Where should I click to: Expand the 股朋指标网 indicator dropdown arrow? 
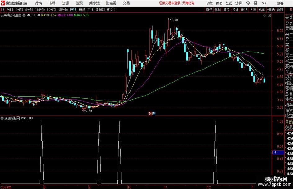(2, 118)
